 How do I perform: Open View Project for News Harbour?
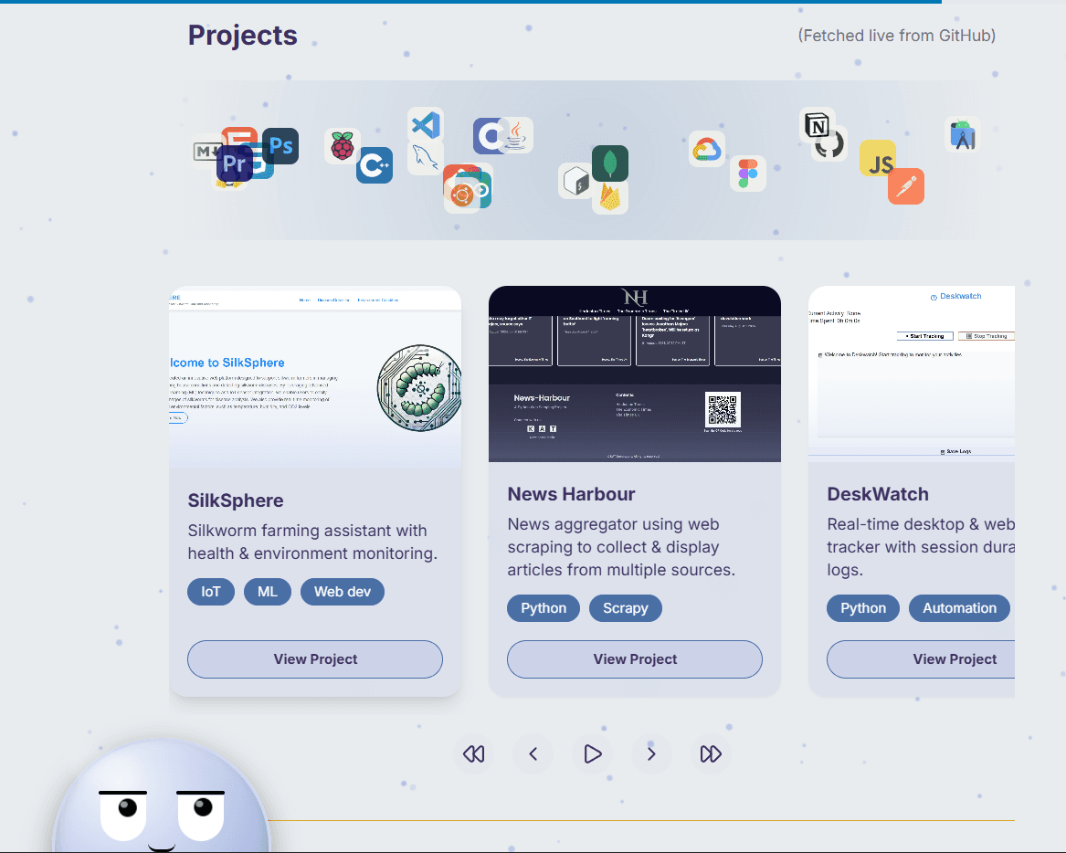coord(635,659)
